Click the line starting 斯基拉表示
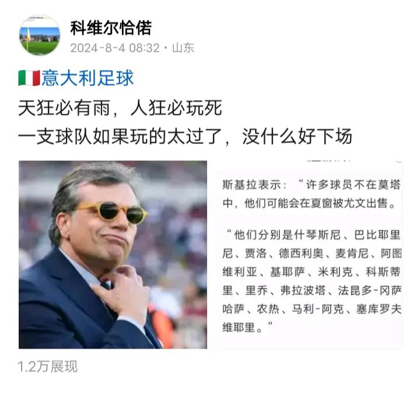 click(311, 185)
